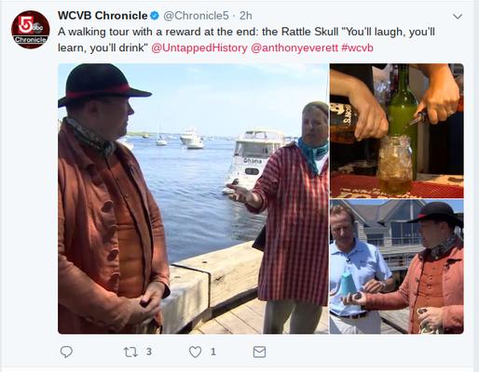Click the tweet text about the Rattle Skull
The image size is (479, 372).
click(246, 40)
